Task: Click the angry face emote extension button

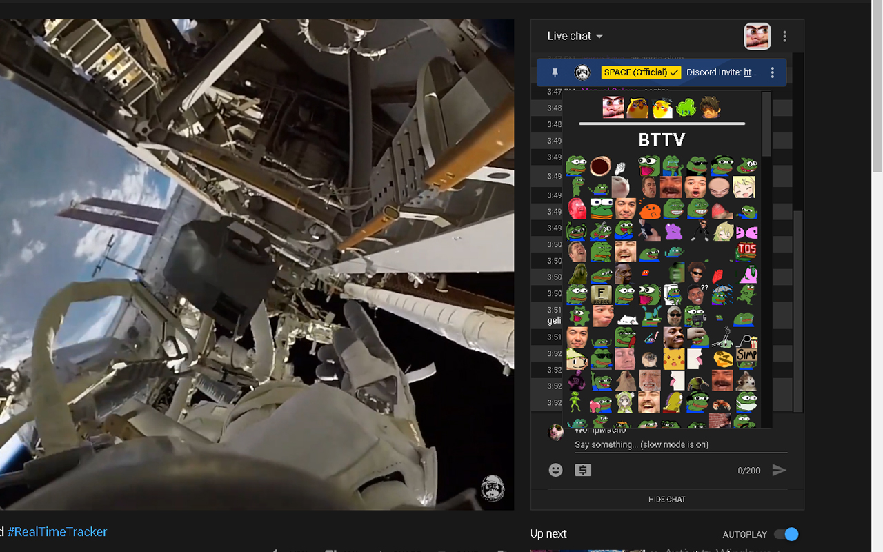Action: (757, 36)
